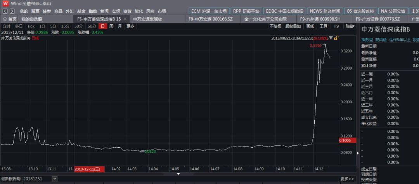Open the 指数 menu
The image size is (419, 184).
tap(93, 11)
